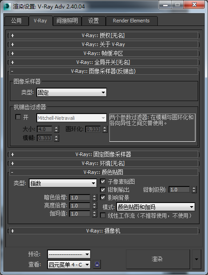Click the 模糊 value field

pyautogui.click(x=44, y=138)
